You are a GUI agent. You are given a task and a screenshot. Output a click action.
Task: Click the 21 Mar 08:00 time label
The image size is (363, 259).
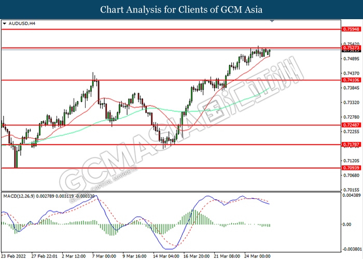click(x=227, y=256)
